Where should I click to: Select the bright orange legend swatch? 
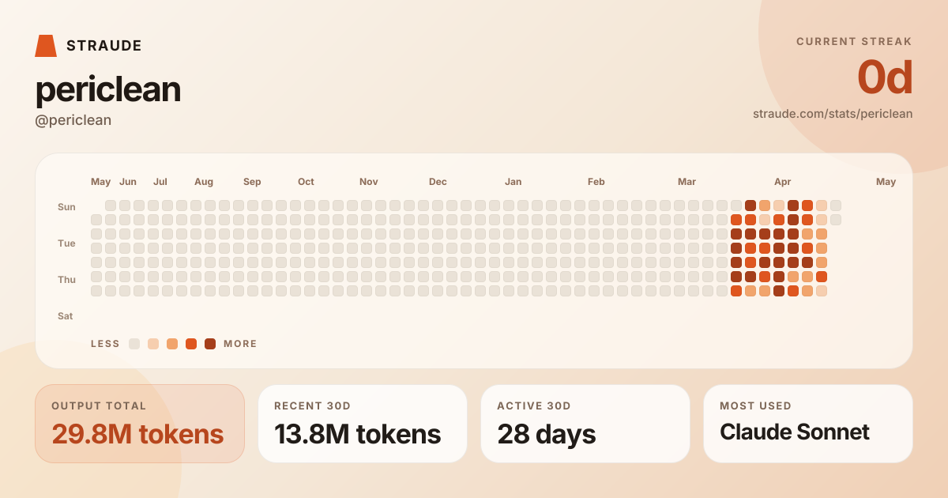191,344
